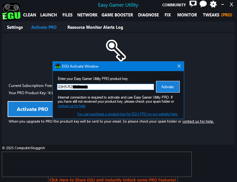Open the settings gear icon

tap(213, 4)
